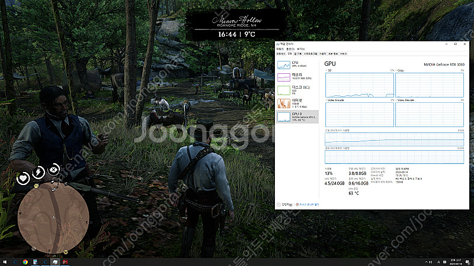The image size is (474, 266).
Task: Open the touch keyboard tray icon
Action: tap(445, 262)
